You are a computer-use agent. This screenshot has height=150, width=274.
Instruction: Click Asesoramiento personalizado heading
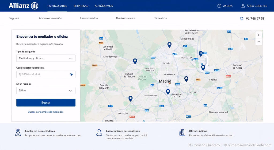coord(123,131)
